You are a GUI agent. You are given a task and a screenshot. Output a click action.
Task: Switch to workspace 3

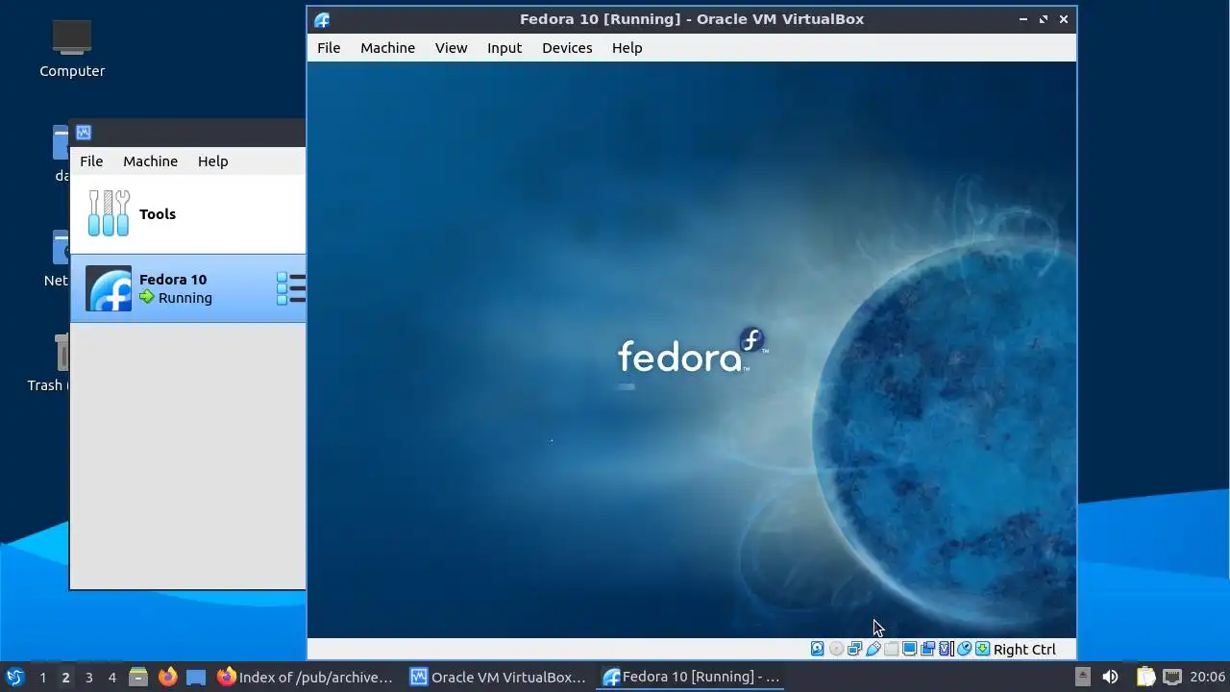[x=88, y=677]
